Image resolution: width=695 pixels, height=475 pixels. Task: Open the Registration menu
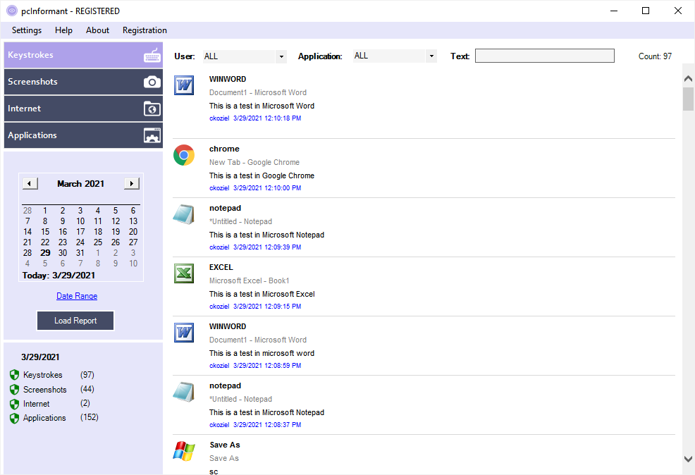pos(144,30)
